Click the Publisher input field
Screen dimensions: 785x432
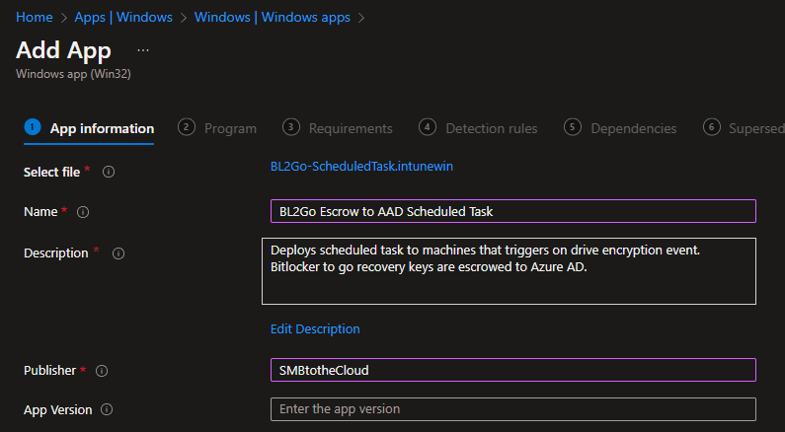pyautogui.click(x=512, y=370)
